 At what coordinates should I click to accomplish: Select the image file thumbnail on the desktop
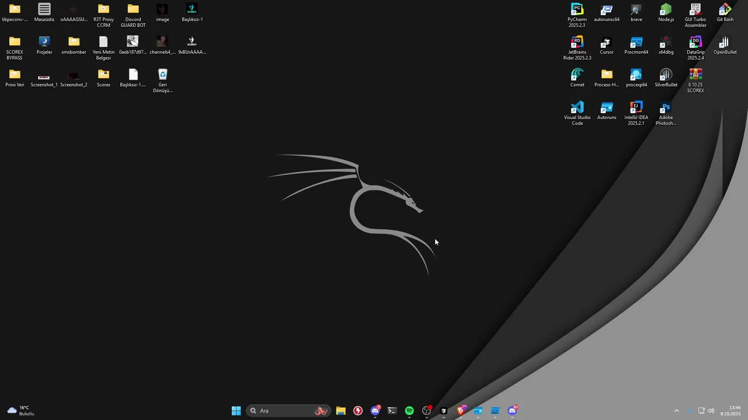point(162,13)
